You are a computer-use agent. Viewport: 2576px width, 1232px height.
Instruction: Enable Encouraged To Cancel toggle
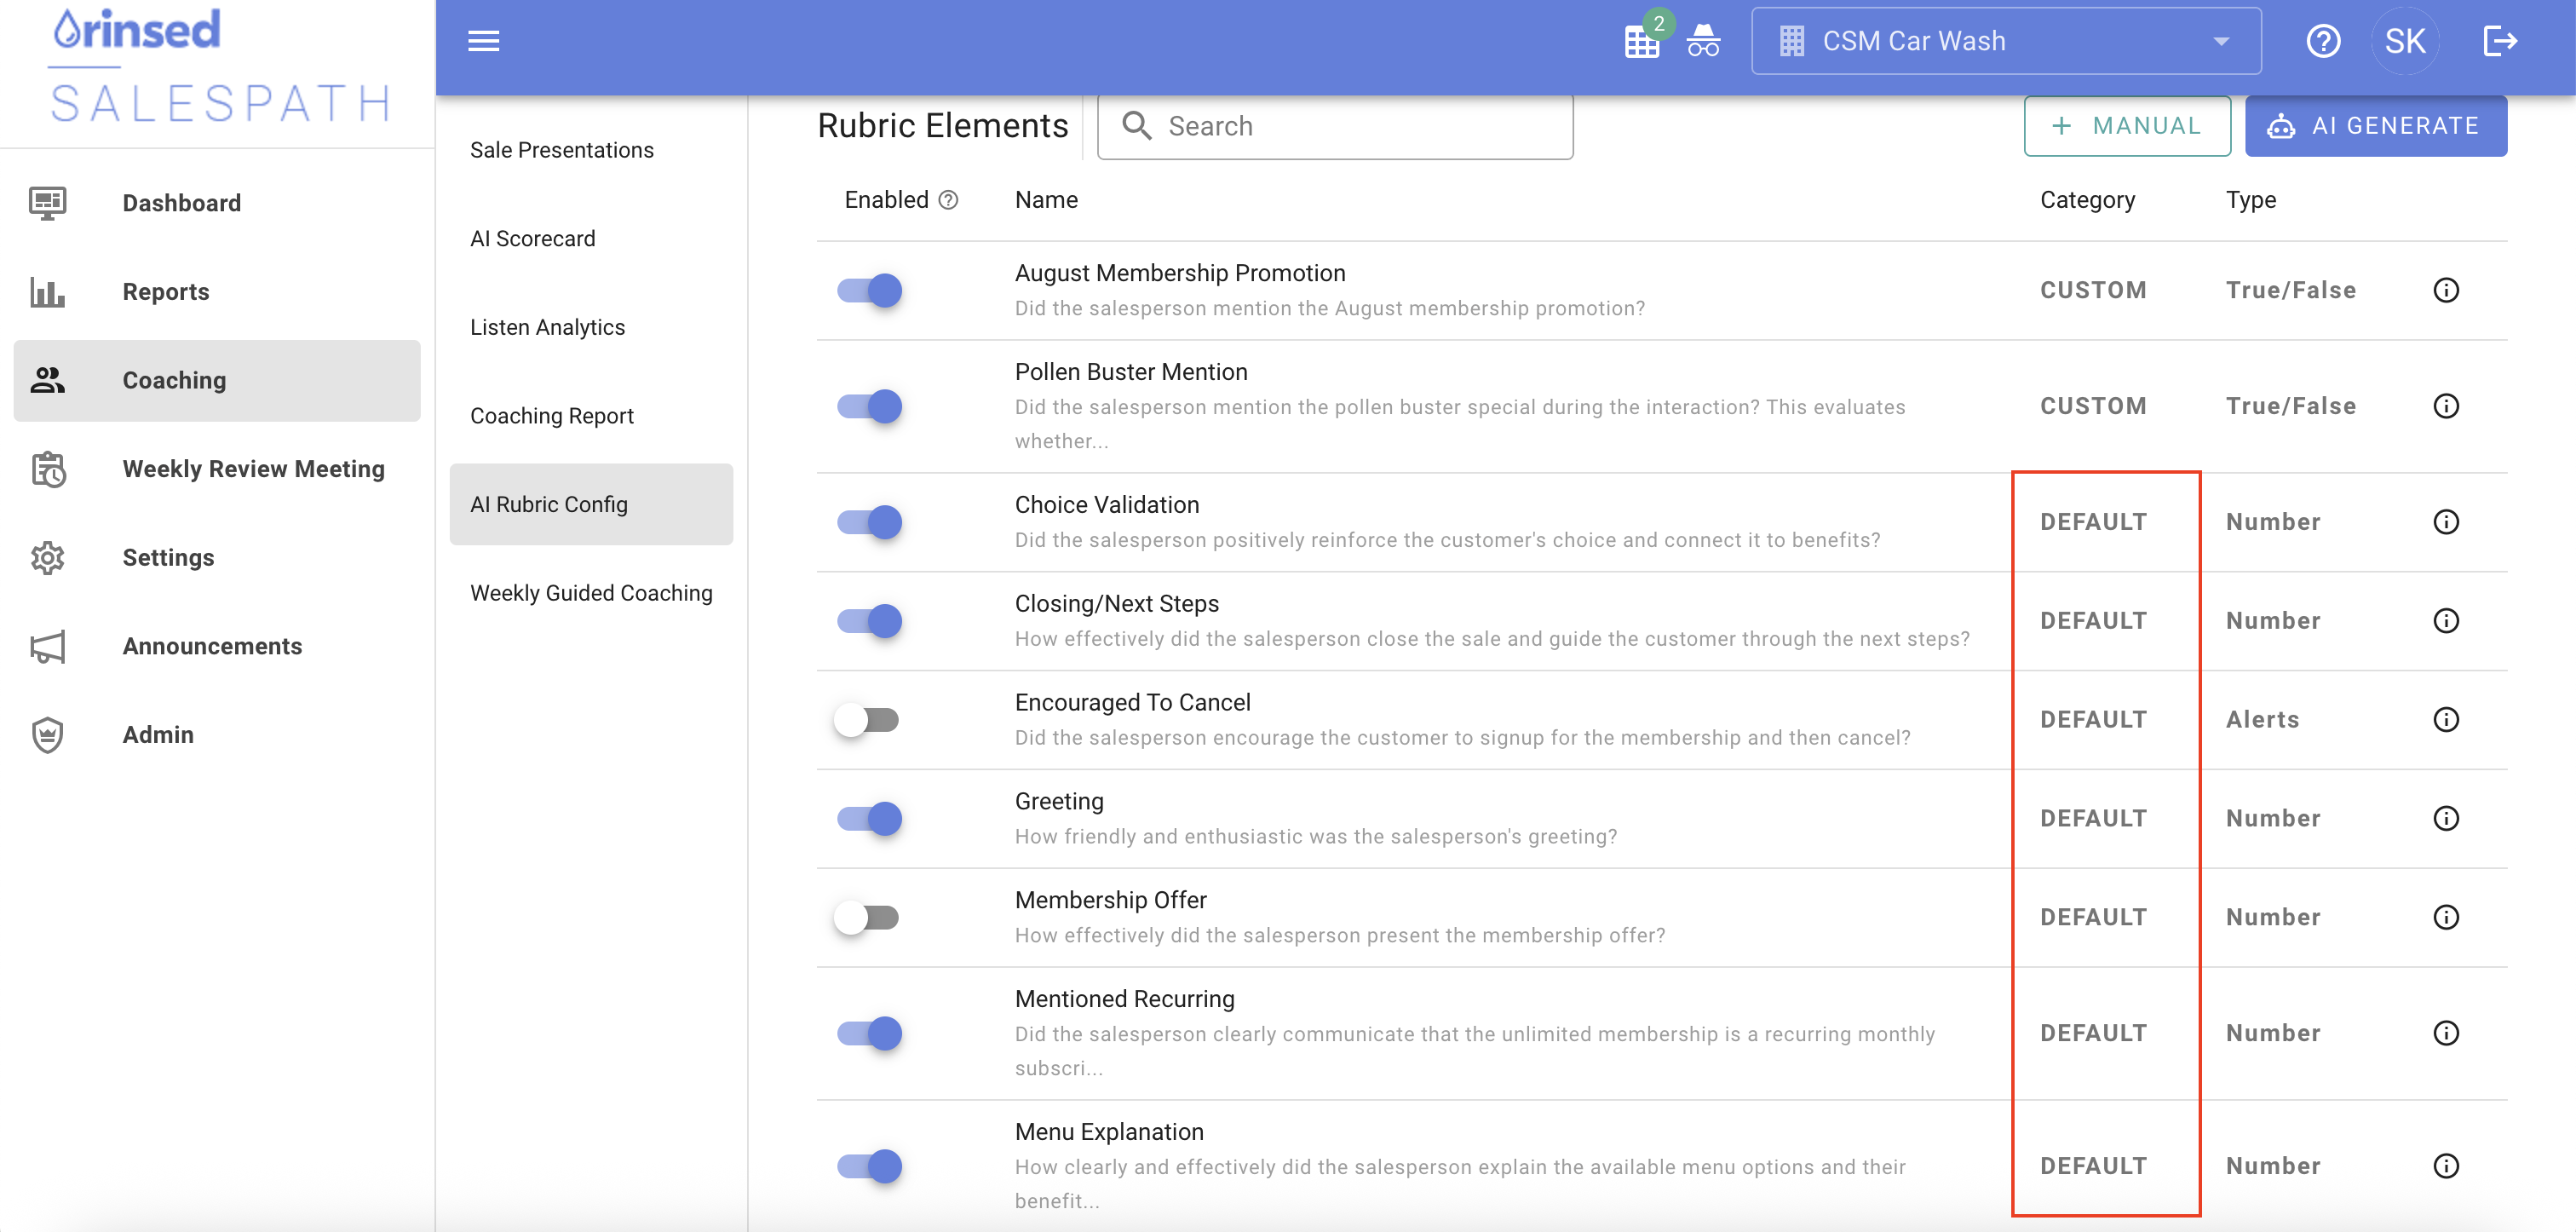(867, 720)
